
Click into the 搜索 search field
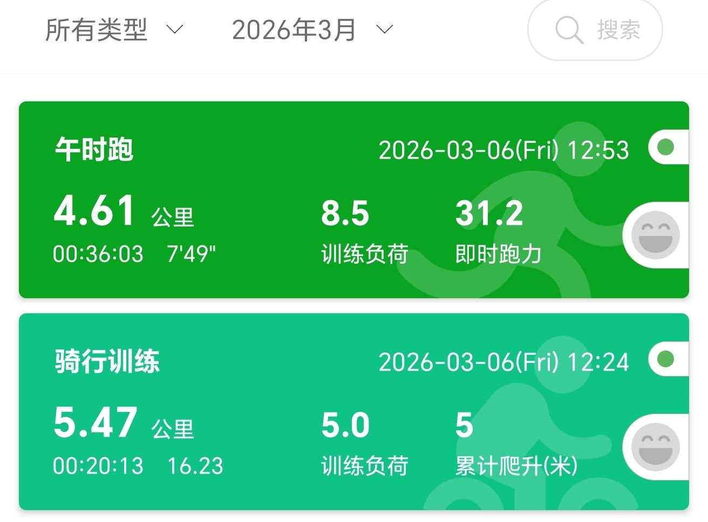click(595, 30)
